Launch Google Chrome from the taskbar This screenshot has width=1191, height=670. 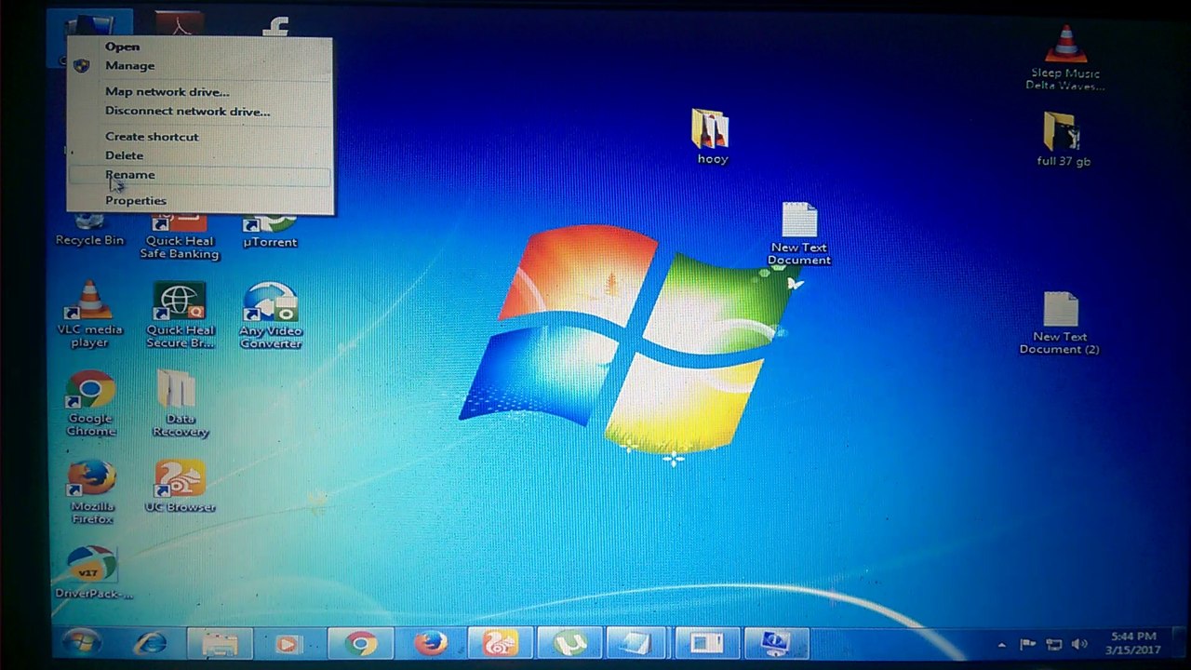coord(360,643)
